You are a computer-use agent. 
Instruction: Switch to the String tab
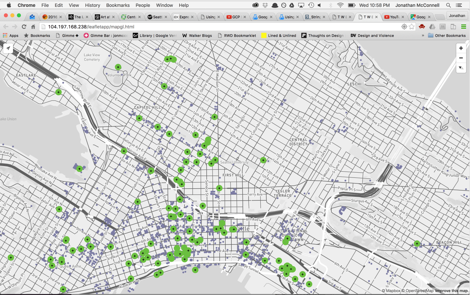coord(315,17)
